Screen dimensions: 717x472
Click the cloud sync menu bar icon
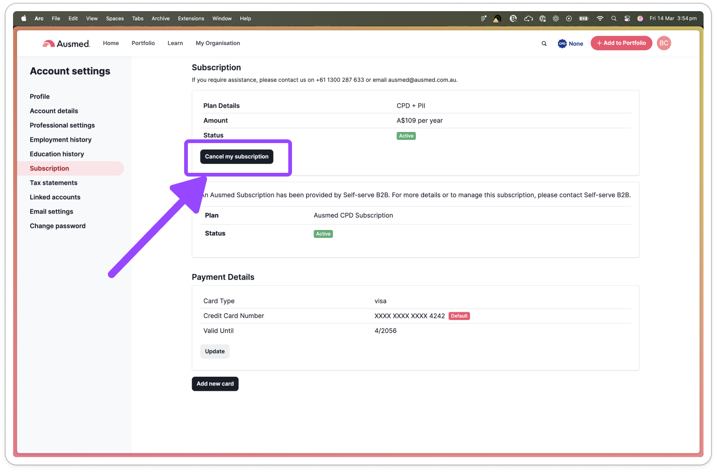click(528, 19)
